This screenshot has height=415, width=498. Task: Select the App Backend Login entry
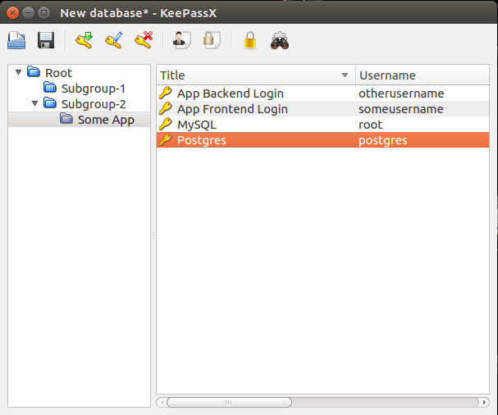231,93
